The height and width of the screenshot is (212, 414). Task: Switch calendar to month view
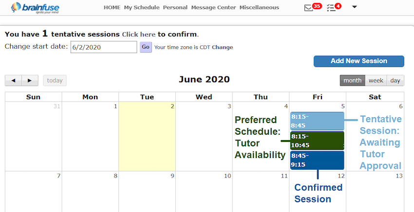tap(352, 81)
